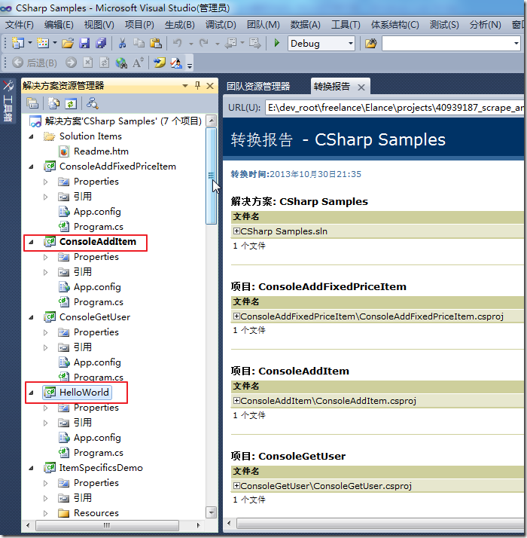Click the Paste clipboard icon

[156, 43]
